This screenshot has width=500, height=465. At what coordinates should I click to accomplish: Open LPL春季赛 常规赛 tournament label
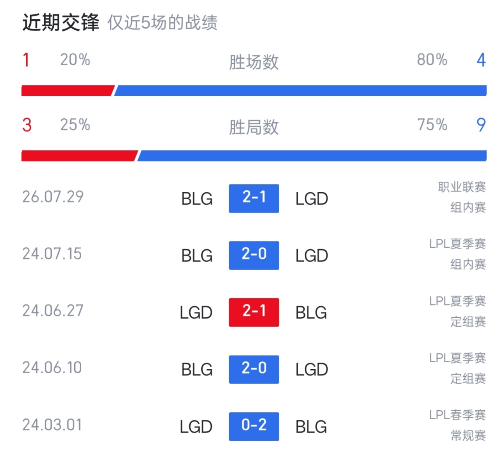457,425
